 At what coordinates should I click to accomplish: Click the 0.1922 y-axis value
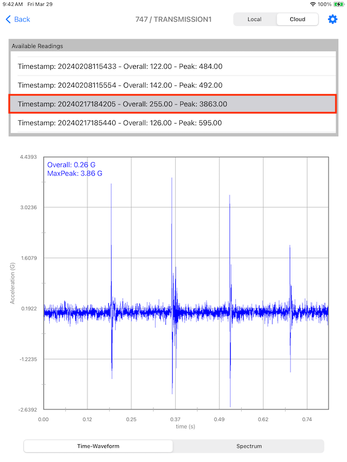coord(29,309)
